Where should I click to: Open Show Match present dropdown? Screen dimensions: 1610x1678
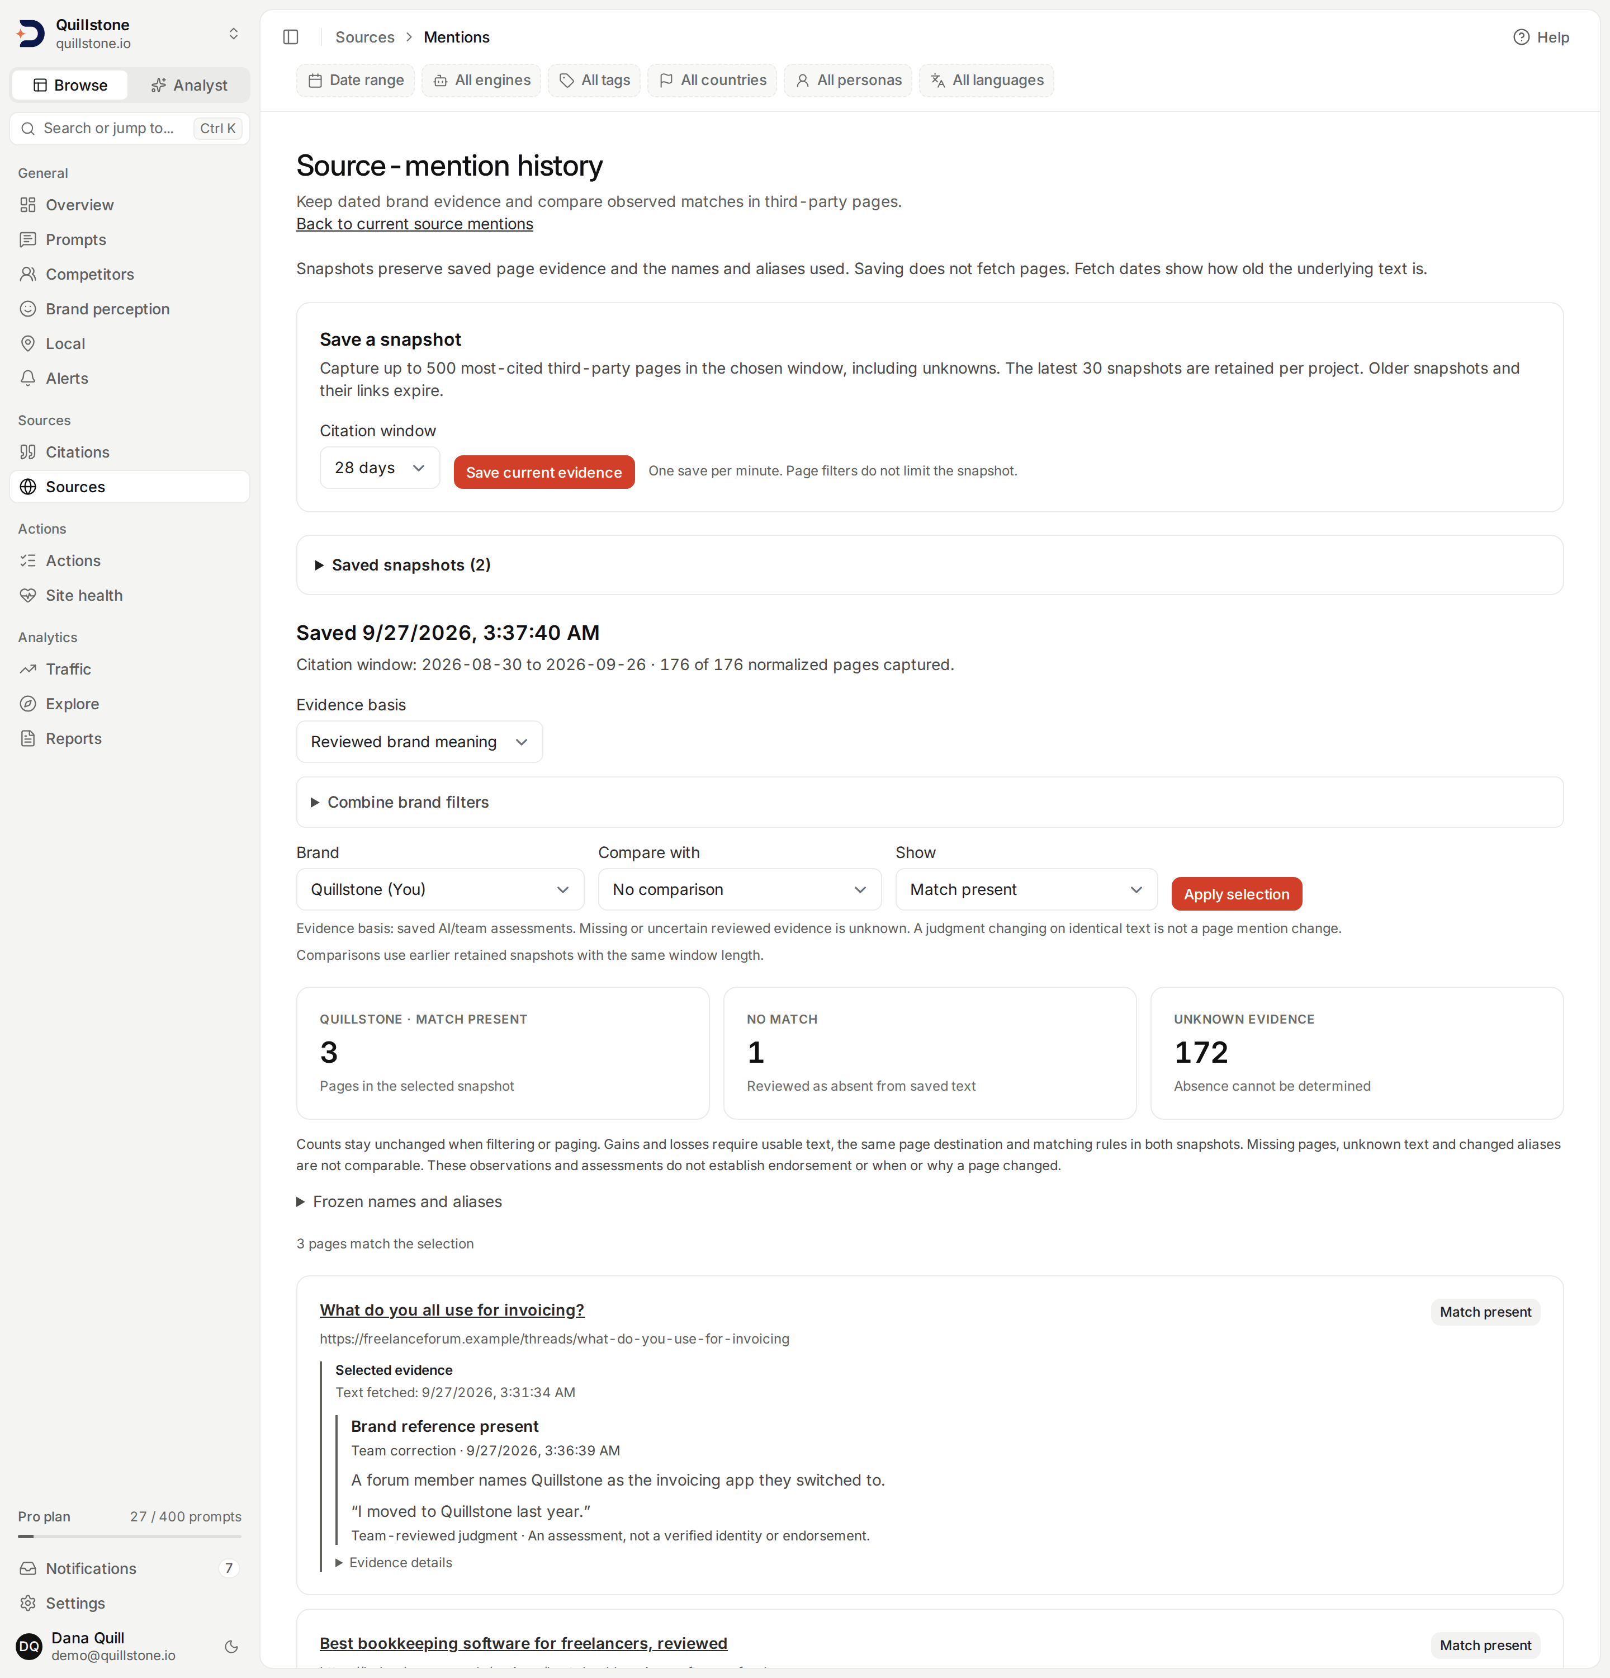(x=1026, y=889)
